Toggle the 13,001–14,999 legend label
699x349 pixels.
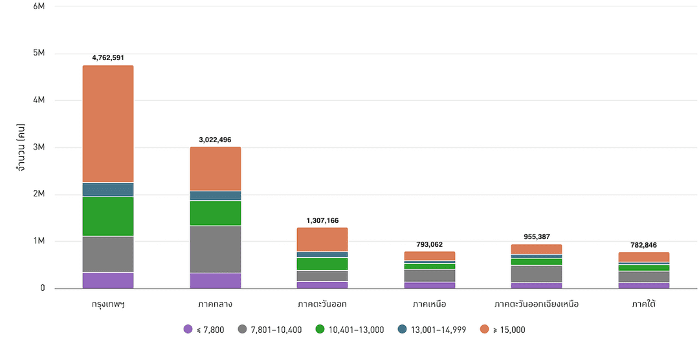click(x=438, y=330)
